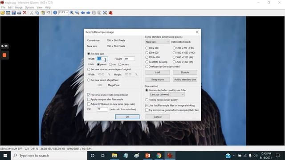
Task: Click the Print icon in toolbar
Action: click(19, 13)
